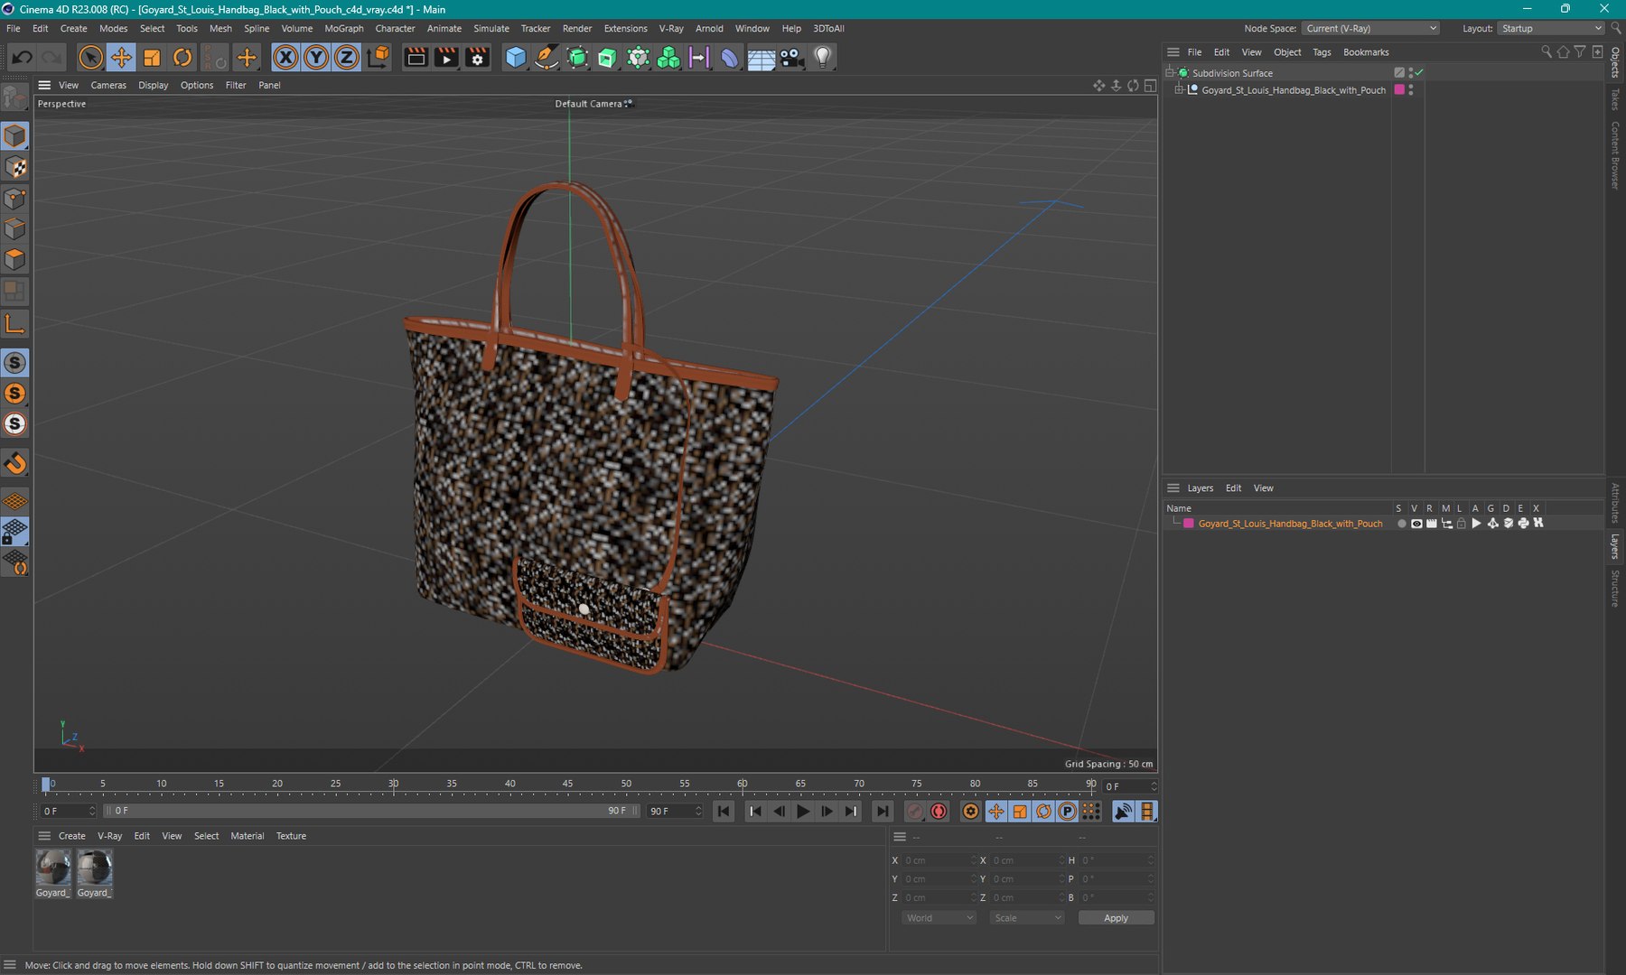The image size is (1626, 975).
Task: Enable Axis mode L icon
Action: [x=15, y=324]
